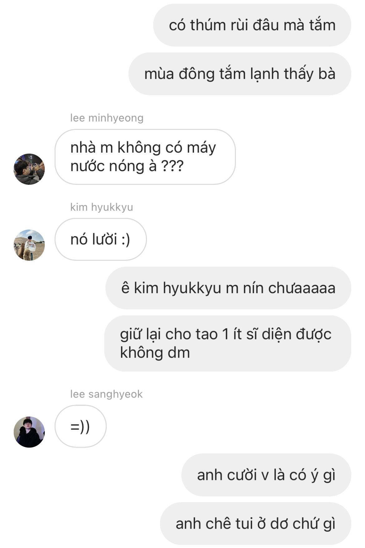Tap the 'giữ lại cho tao 1 ít sĩ diện' bubble
The image size is (365, 548).
click(228, 343)
